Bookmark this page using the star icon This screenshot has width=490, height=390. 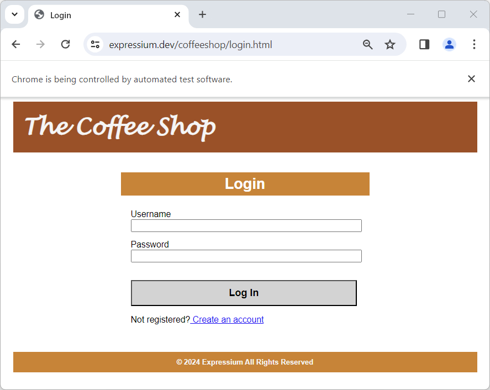pyautogui.click(x=390, y=44)
